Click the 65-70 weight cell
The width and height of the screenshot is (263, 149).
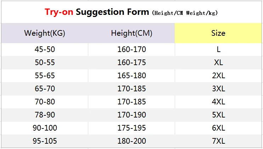point(45,89)
